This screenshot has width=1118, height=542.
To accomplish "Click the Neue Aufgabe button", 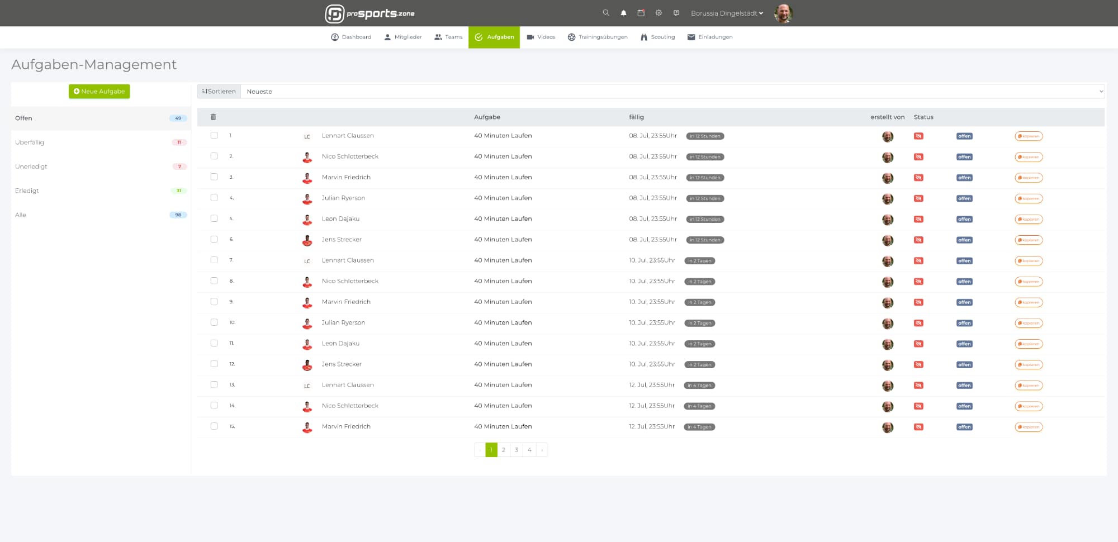I will click(x=100, y=92).
